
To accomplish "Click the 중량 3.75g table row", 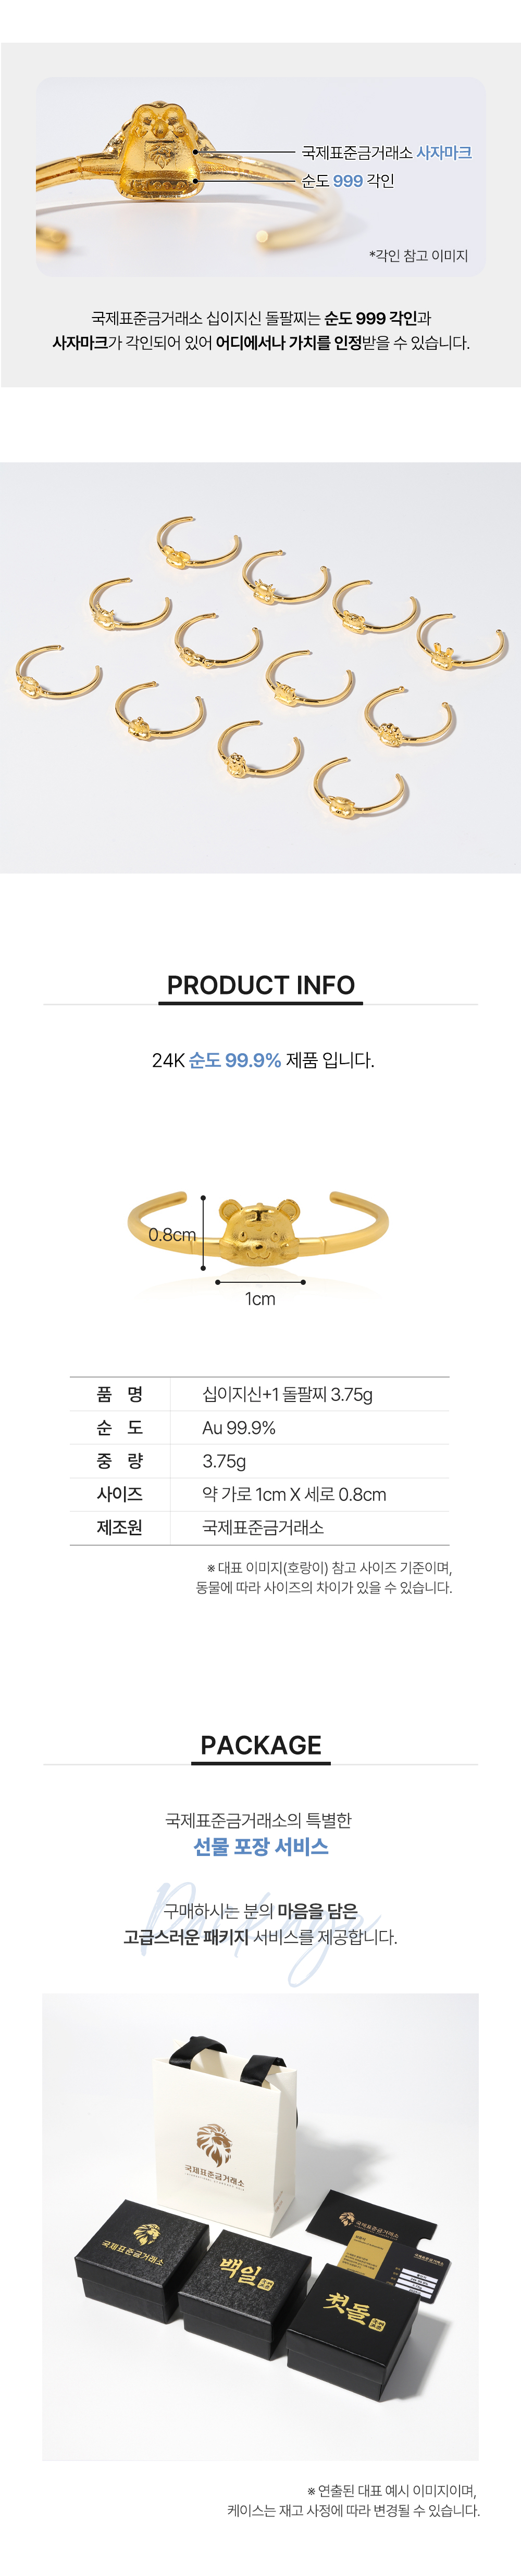I will (260, 1461).
